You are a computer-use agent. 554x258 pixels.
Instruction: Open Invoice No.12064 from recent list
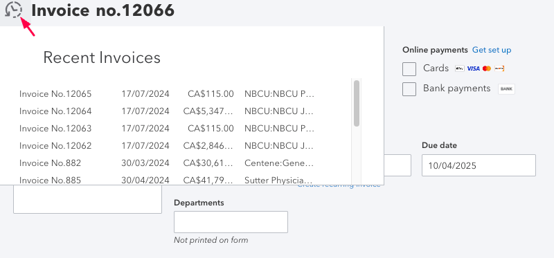click(167, 111)
